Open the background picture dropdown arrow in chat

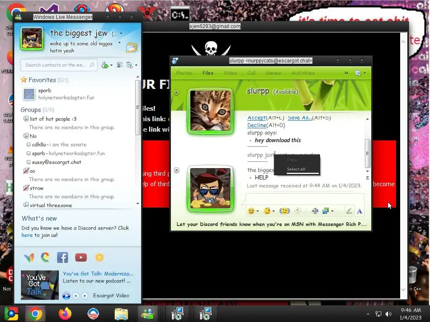(x=333, y=211)
